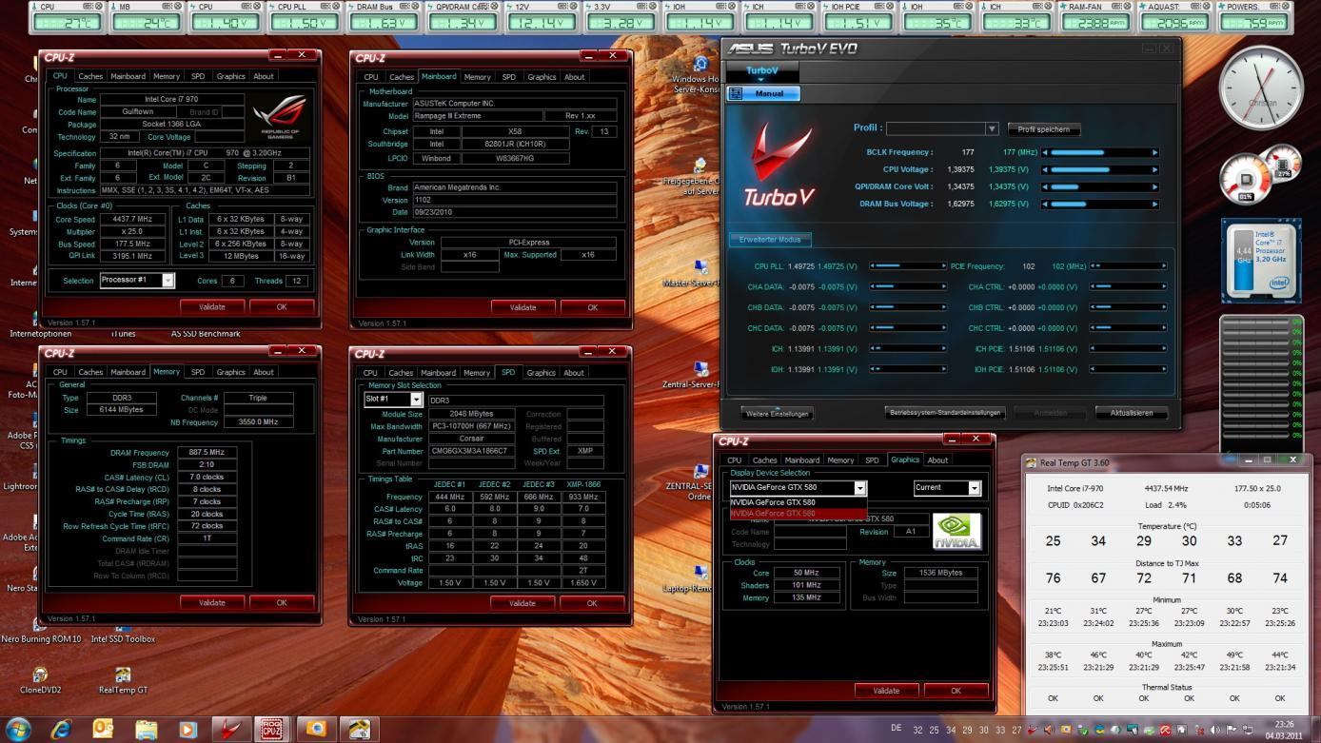The height and width of the screenshot is (743, 1321).
Task: Click the Republic of Gamers logo in CPU-Z
Action: tap(280, 117)
